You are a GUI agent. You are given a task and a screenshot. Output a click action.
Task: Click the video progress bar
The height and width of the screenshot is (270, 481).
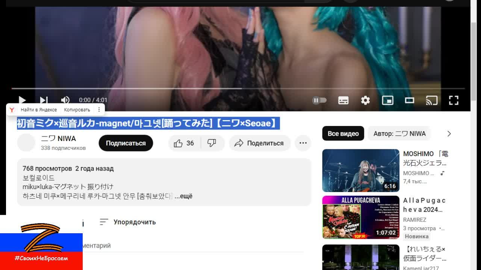tap(238, 88)
